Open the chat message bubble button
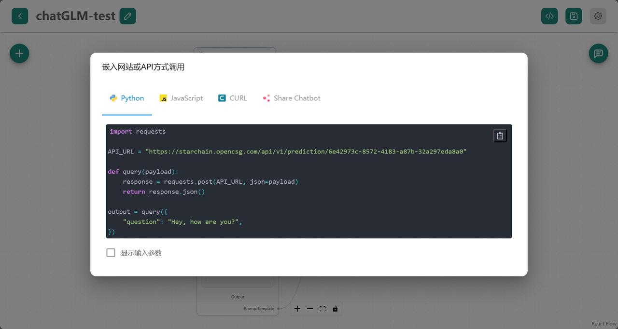Viewport: 618px width, 329px height. (x=598, y=53)
